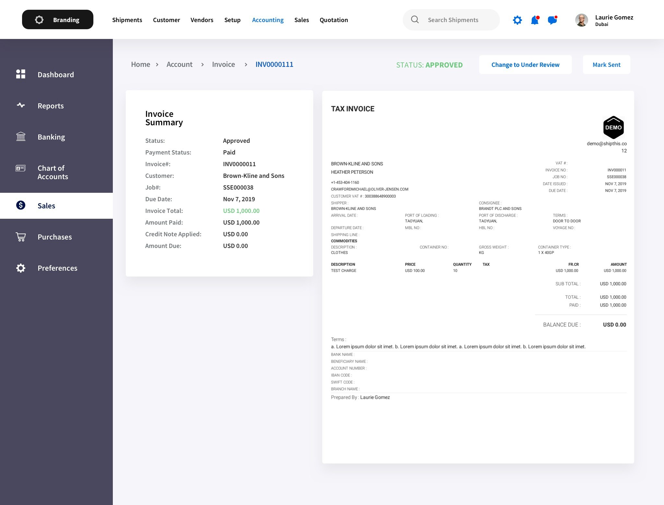664x505 pixels.
Task: Open the Quotation menu item
Action: pos(334,20)
